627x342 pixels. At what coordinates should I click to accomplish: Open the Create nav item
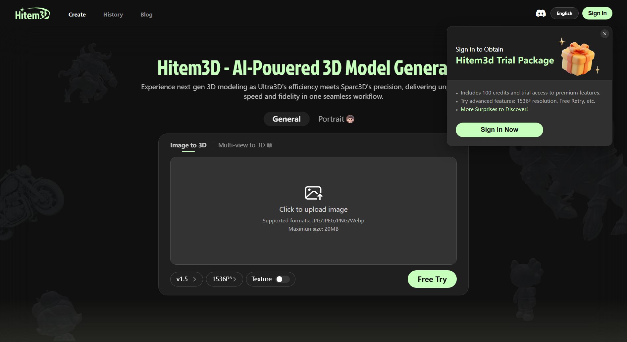tap(77, 15)
